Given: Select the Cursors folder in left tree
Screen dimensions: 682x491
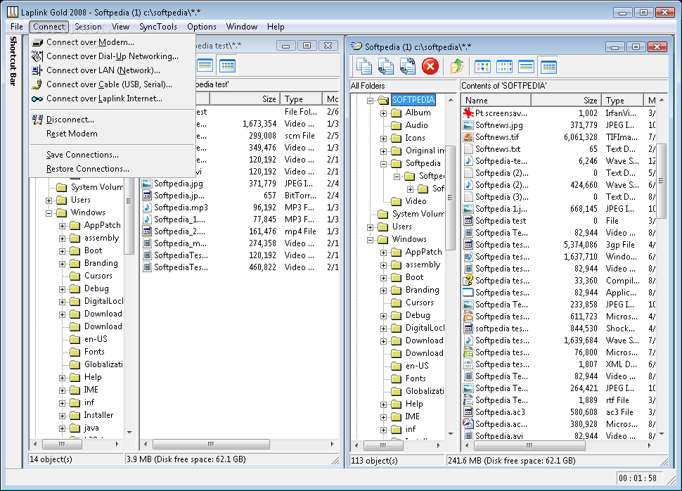Looking at the screenshot, I should (98, 276).
